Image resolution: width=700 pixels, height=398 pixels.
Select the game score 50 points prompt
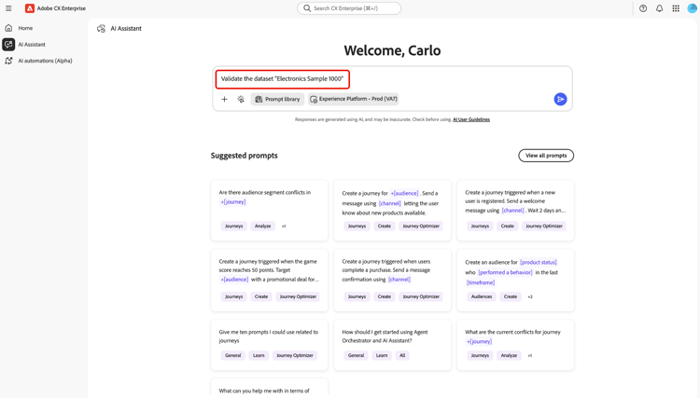tap(269, 281)
